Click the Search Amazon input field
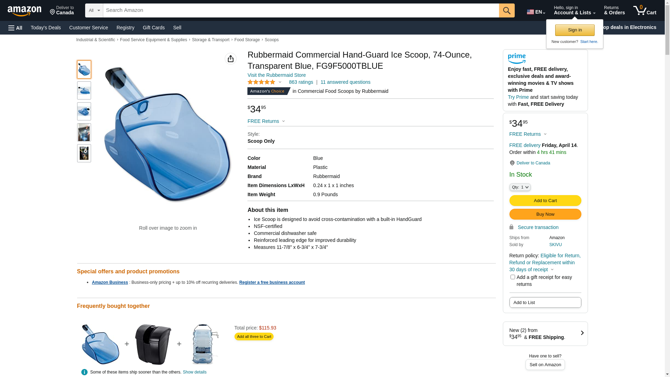Viewport: 670px width, 377px height. pyautogui.click(x=301, y=10)
